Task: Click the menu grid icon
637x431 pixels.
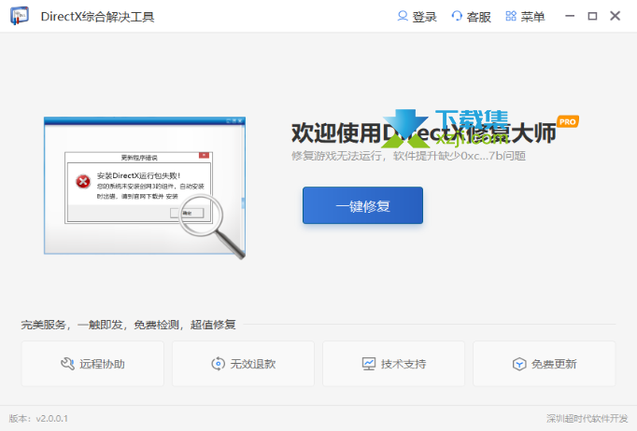Action: [x=511, y=16]
